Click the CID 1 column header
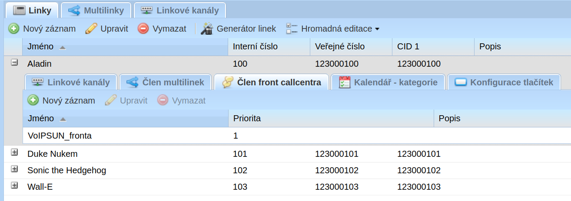The image size is (571, 201). (x=433, y=47)
